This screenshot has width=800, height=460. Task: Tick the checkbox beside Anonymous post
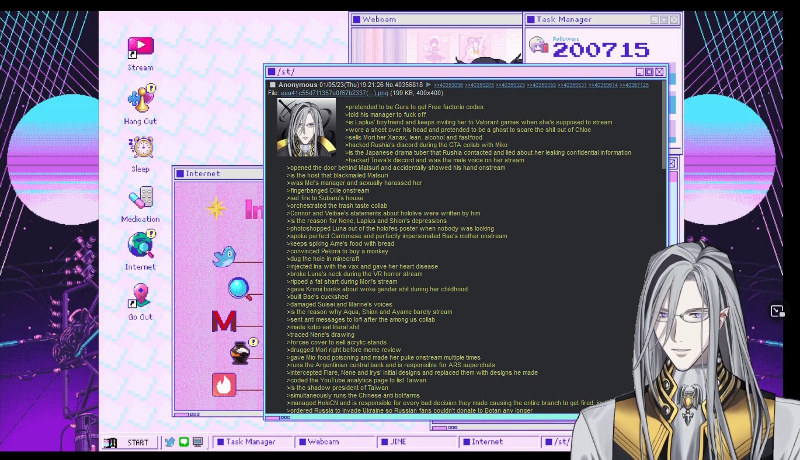coord(273,85)
